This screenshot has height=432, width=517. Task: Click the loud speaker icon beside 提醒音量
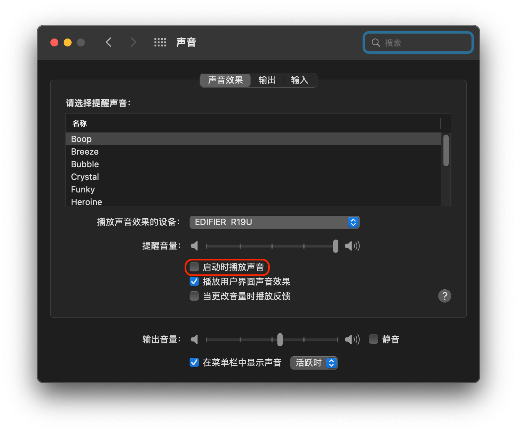352,246
